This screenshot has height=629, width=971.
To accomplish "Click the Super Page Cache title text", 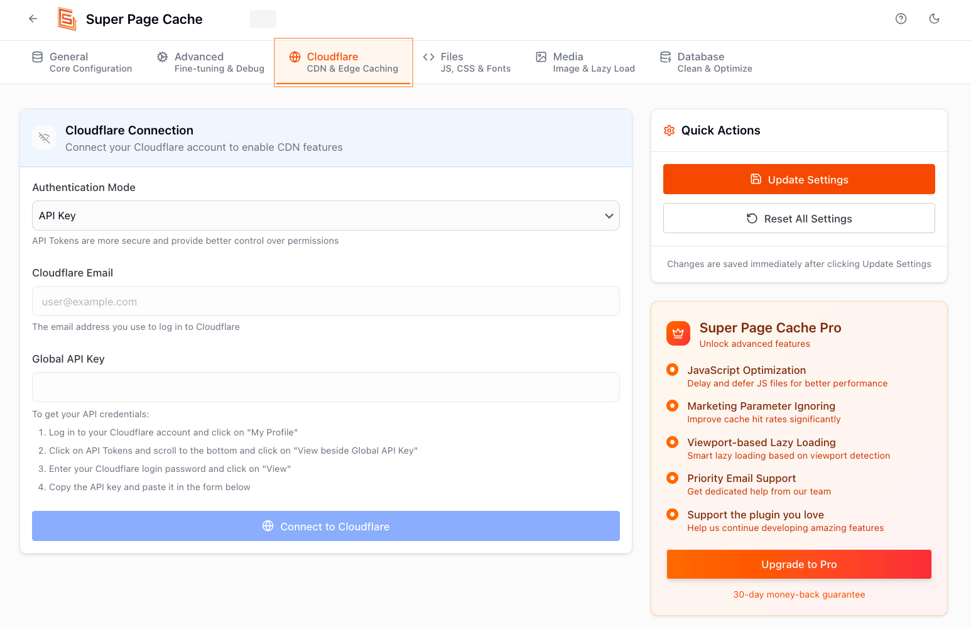I will pyautogui.click(x=144, y=19).
